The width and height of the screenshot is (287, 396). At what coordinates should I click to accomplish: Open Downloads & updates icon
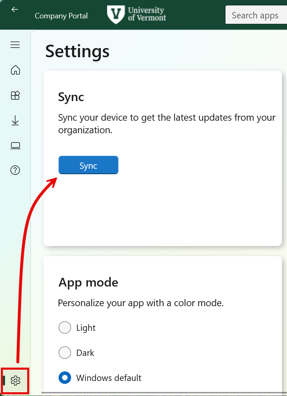click(x=15, y=121)
